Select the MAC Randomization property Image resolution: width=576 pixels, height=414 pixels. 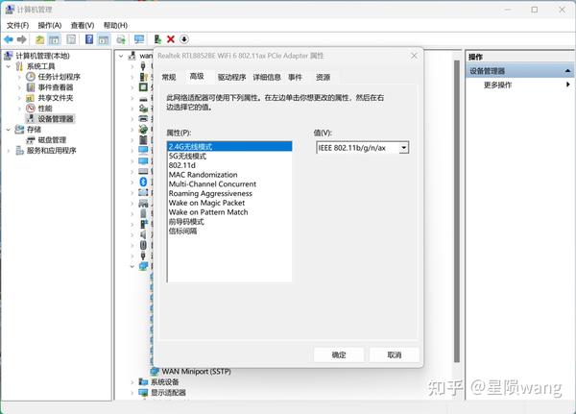pos(229,175)
